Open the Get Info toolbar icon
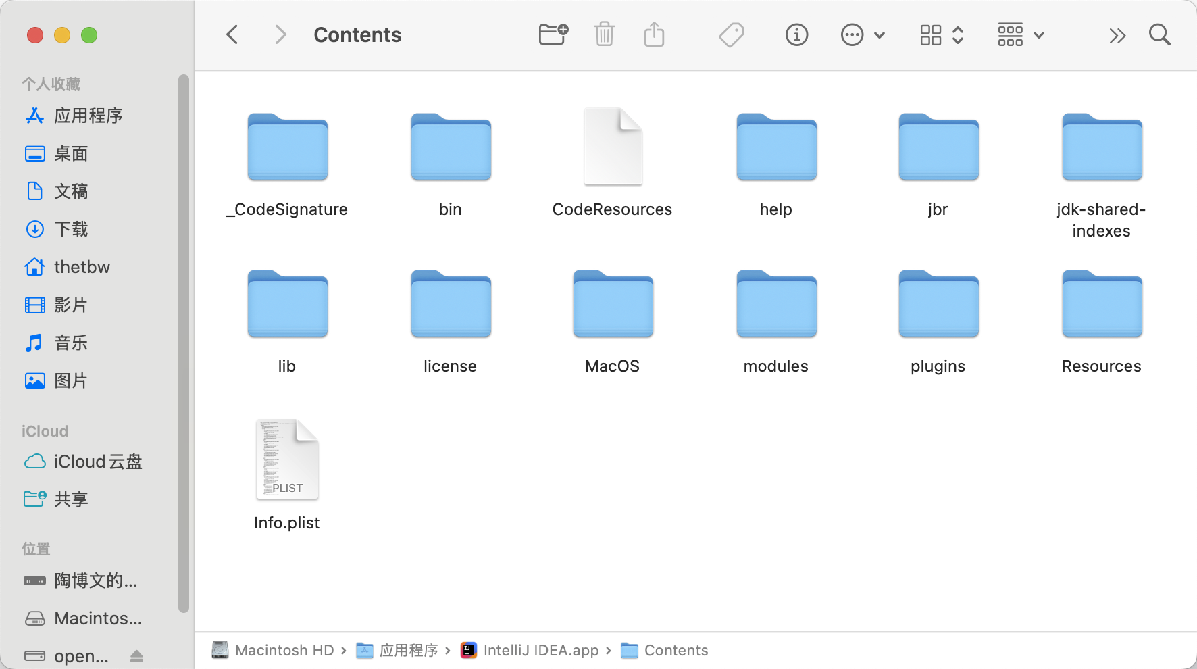Image resolution: width=1197 pixels, height=669 pixels. click(797, 34)
